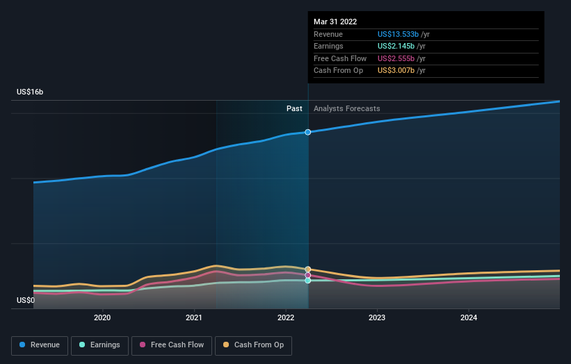The image size is (571, 364).
Task: Click the 2021 x-axis label
Action: 194,317
